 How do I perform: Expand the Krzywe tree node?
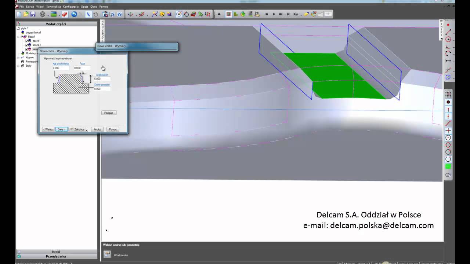pos(18,58)
